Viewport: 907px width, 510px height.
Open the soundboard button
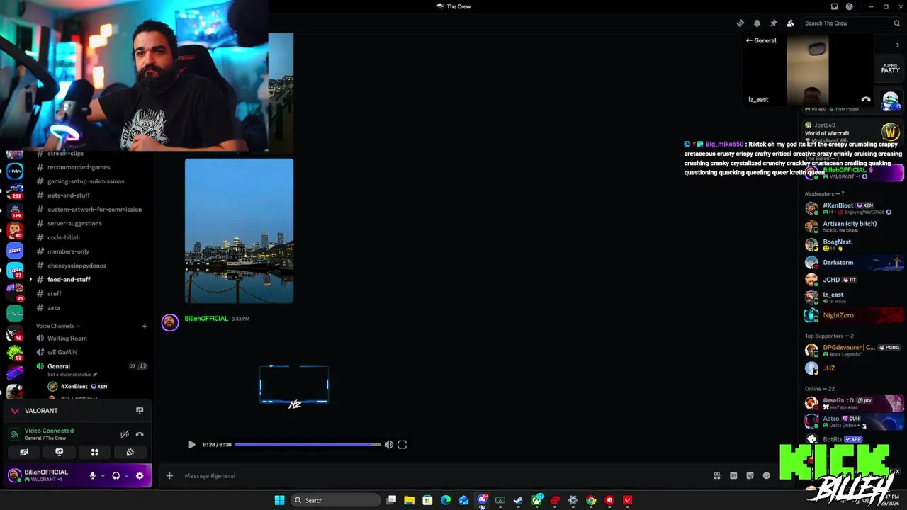(x=130, y=452)
